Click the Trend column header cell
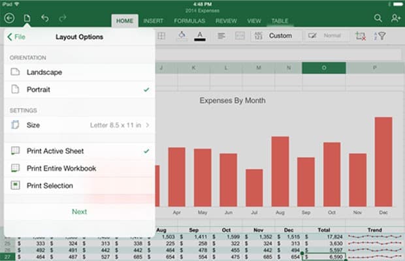 coord(374,230)
